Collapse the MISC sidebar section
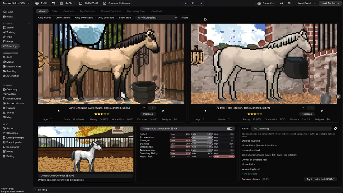This screenshot has width=343, height=193. click(x=29, y=124)
